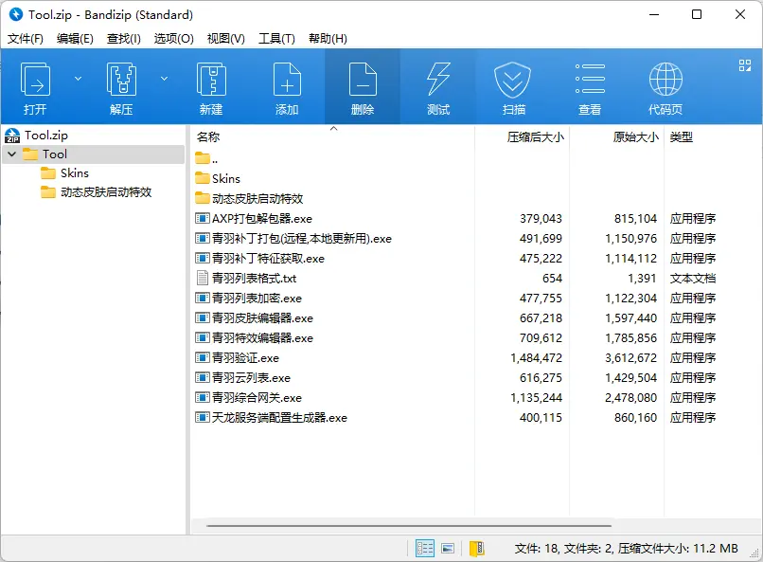
Task: Open the dropdown arrow next to 打开
Action: [78, 79]
